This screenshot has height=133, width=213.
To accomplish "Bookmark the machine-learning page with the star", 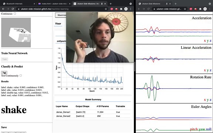I will 106,9.
